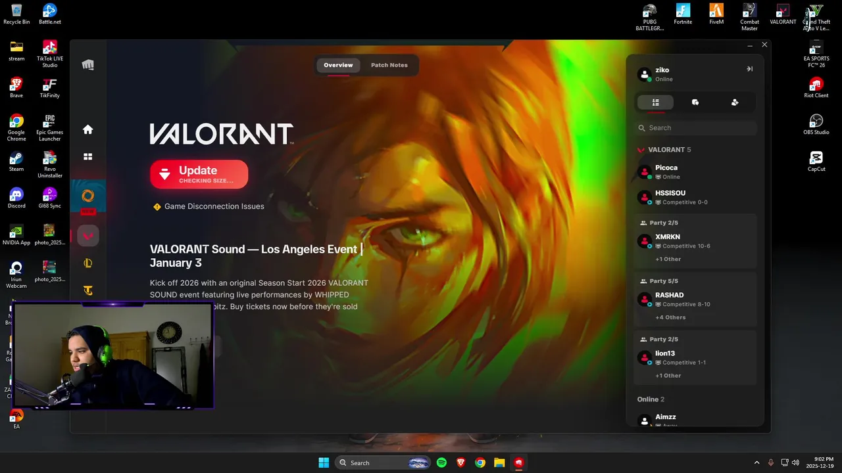Screen dimensions: 842x473
Task: Open Iriun Webcam desktop shortcut
Action: click(16, 275)
